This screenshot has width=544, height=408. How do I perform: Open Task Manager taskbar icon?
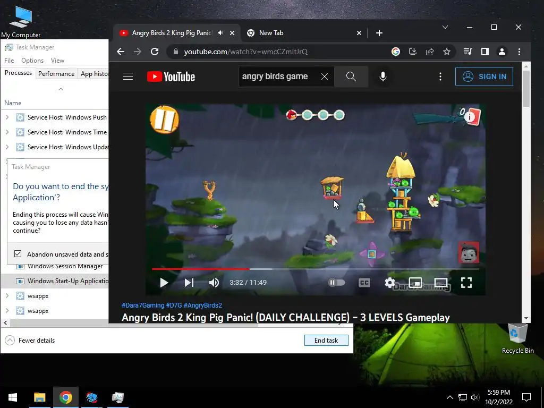[x=118, y=397]
